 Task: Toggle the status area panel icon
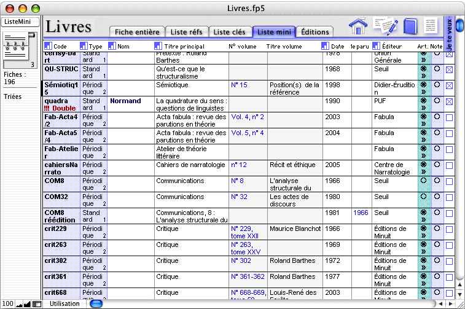point(37,304)
